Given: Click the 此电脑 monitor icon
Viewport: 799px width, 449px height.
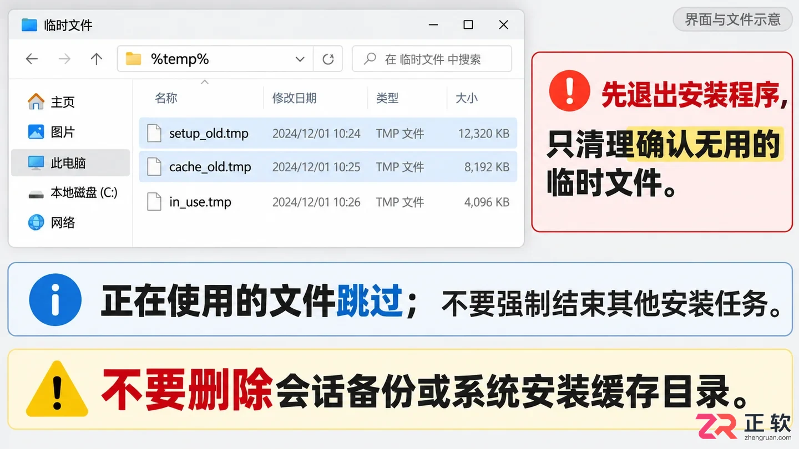Looking at the screenshot, I should tap(36, 162).
